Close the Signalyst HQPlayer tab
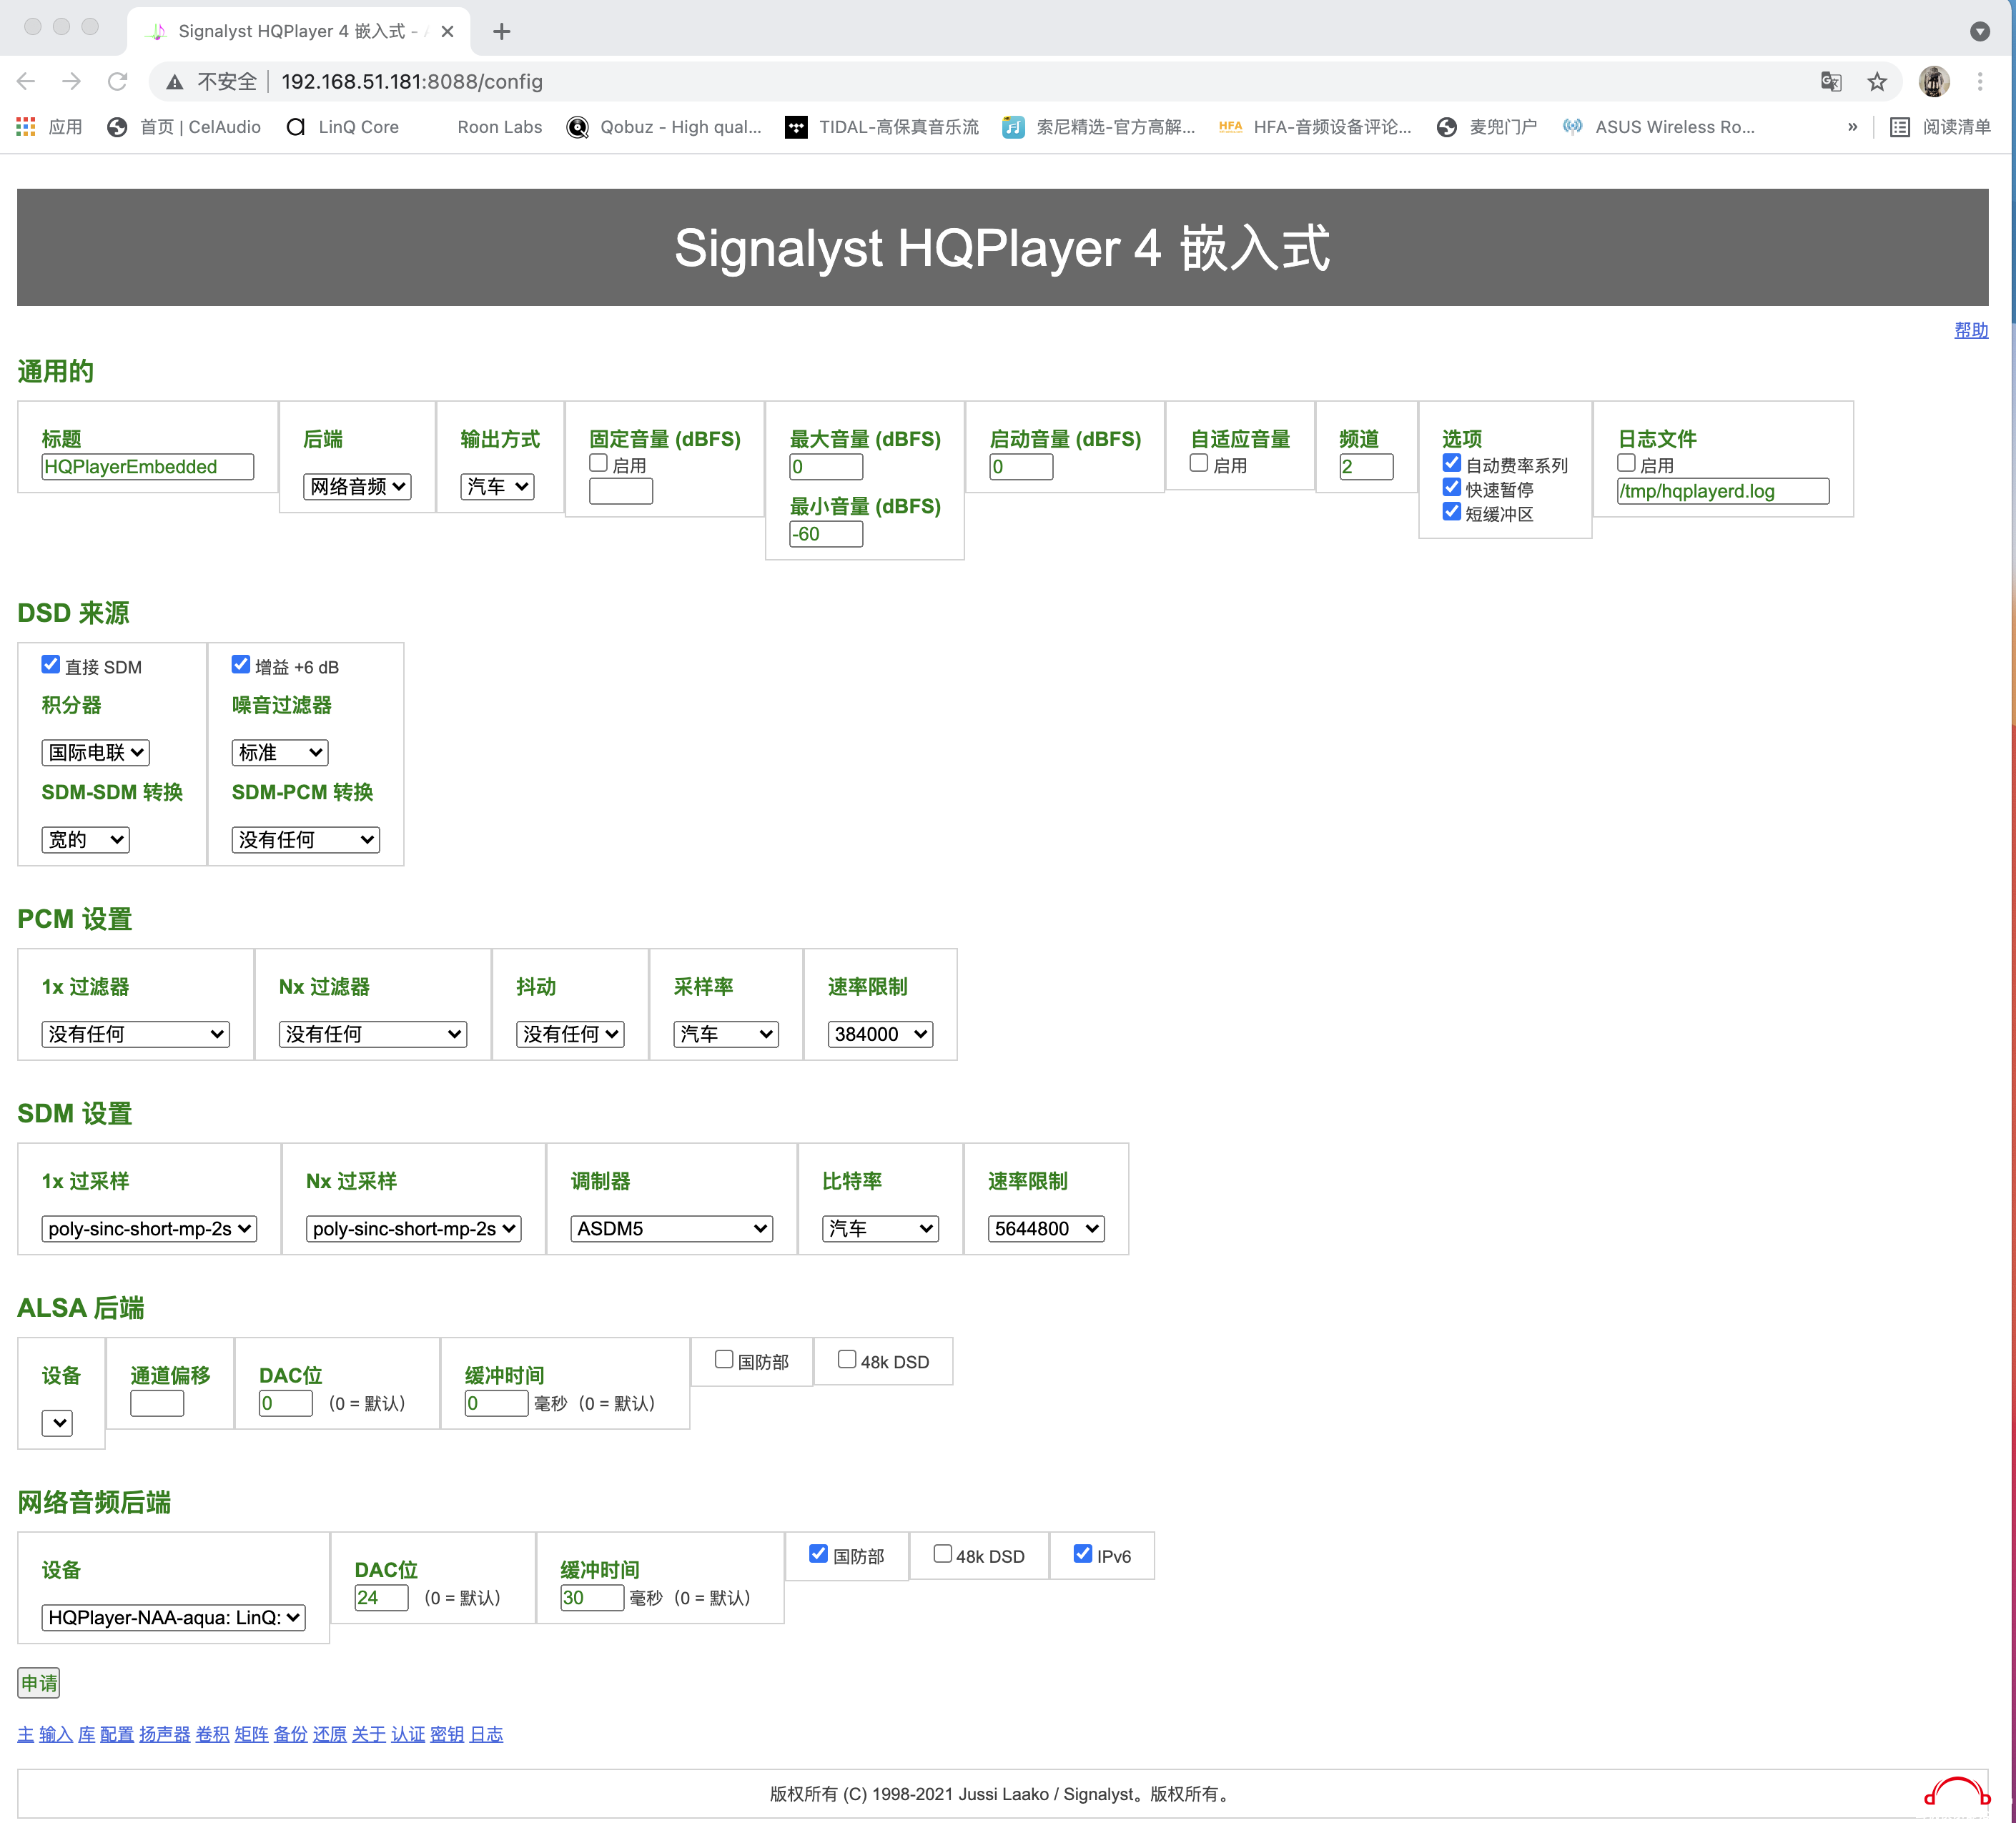Image resolution: width=2016 pixels, height=1823 pixels. tap(447, 32)
